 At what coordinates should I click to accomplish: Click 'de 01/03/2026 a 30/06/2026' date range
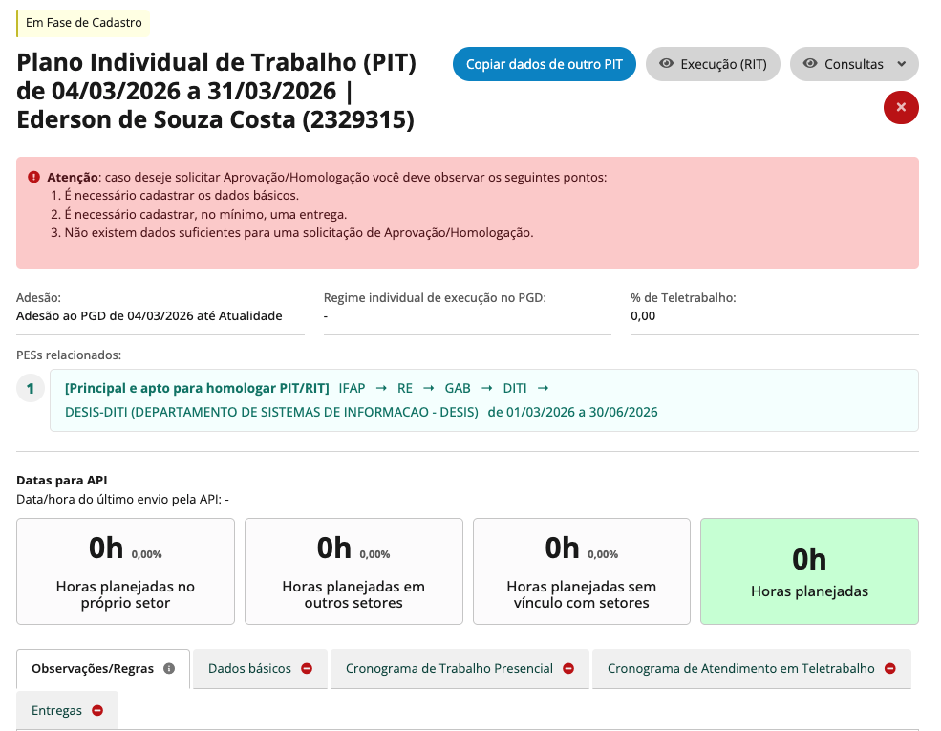572,412
